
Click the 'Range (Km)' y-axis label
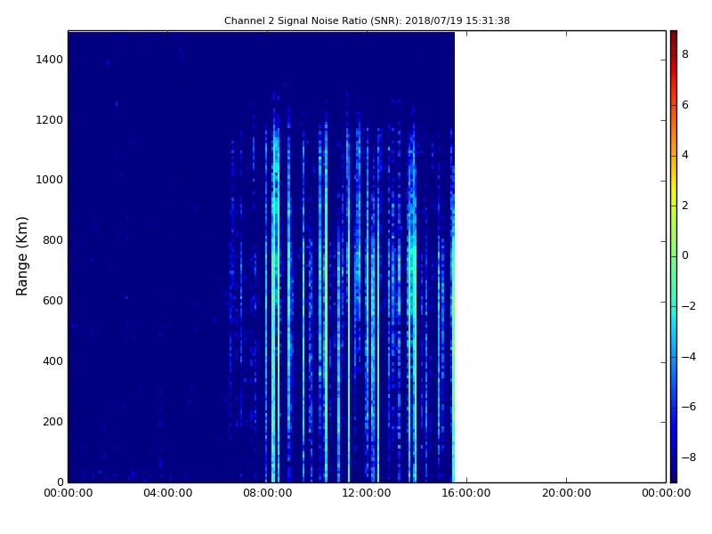pyautogui.click(x=21, y=256)
